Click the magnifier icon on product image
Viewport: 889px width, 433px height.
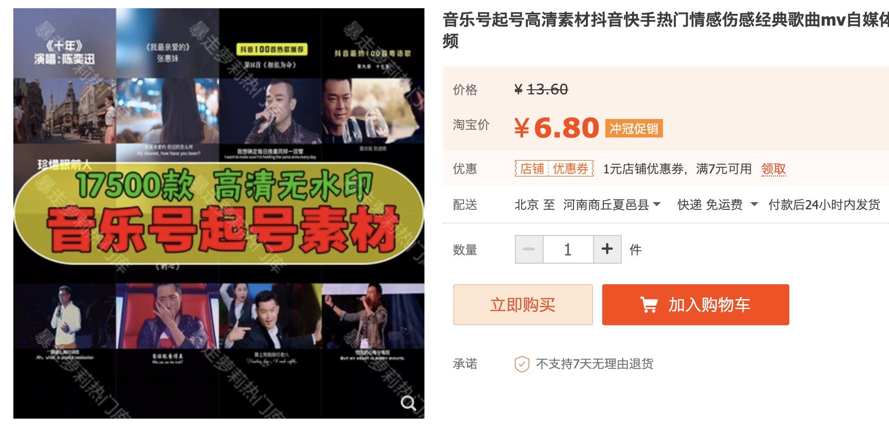coord(409,403)
